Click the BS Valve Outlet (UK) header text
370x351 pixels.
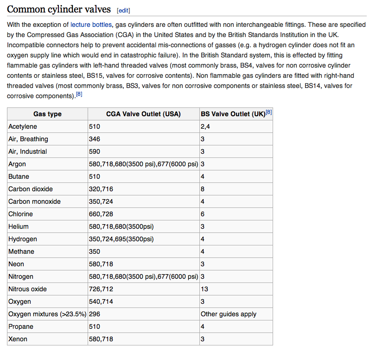click(233, 114)
